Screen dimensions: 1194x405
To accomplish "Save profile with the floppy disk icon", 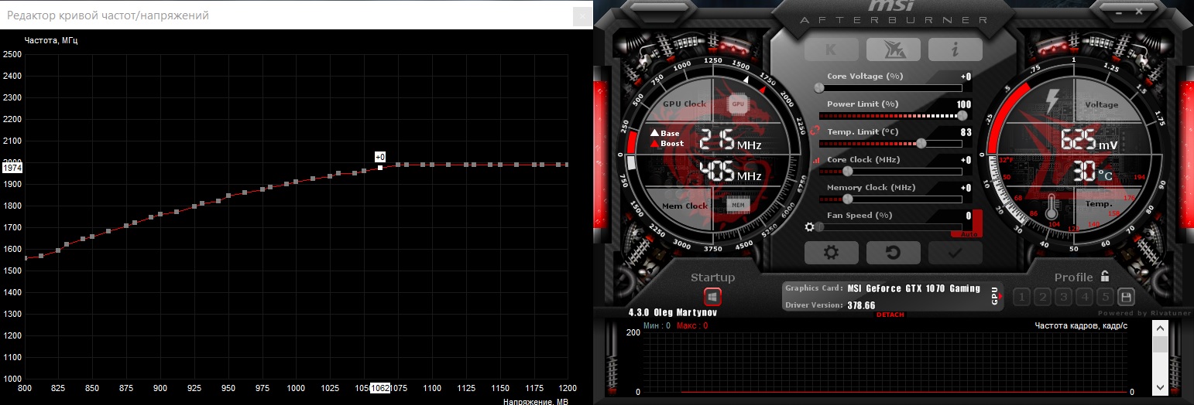I will [x=1126, y=297].
